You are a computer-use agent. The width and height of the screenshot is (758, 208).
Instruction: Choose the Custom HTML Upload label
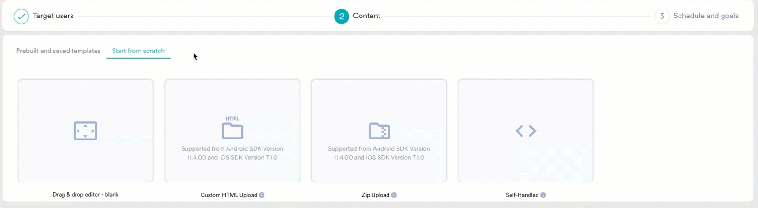coord(229,195)
